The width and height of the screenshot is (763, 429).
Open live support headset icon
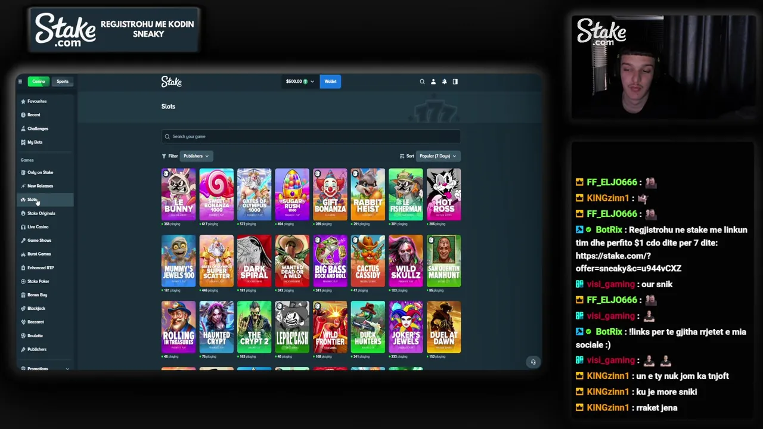point(534,362)
